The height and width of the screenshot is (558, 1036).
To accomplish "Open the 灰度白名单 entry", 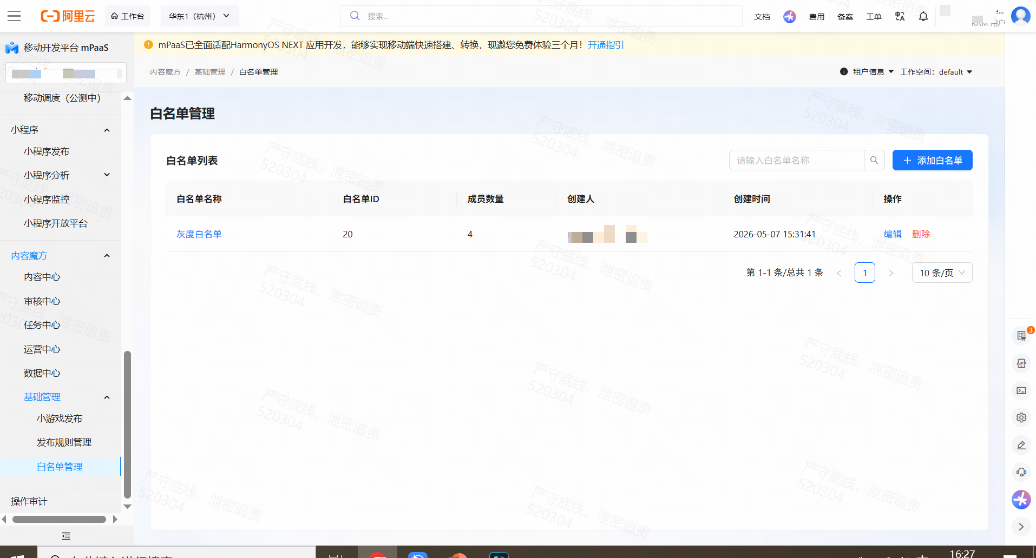I will tap(199, 234).
